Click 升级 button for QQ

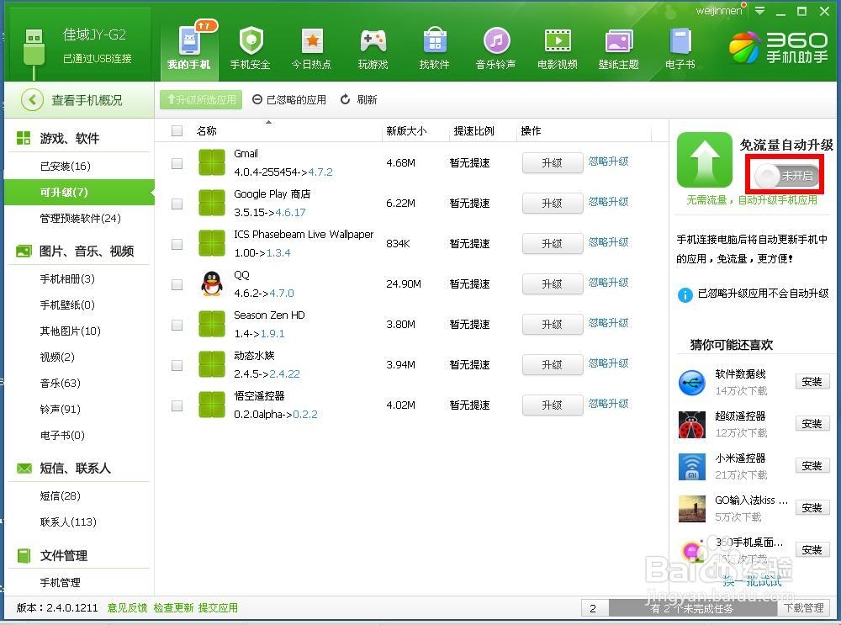point(553,283)
